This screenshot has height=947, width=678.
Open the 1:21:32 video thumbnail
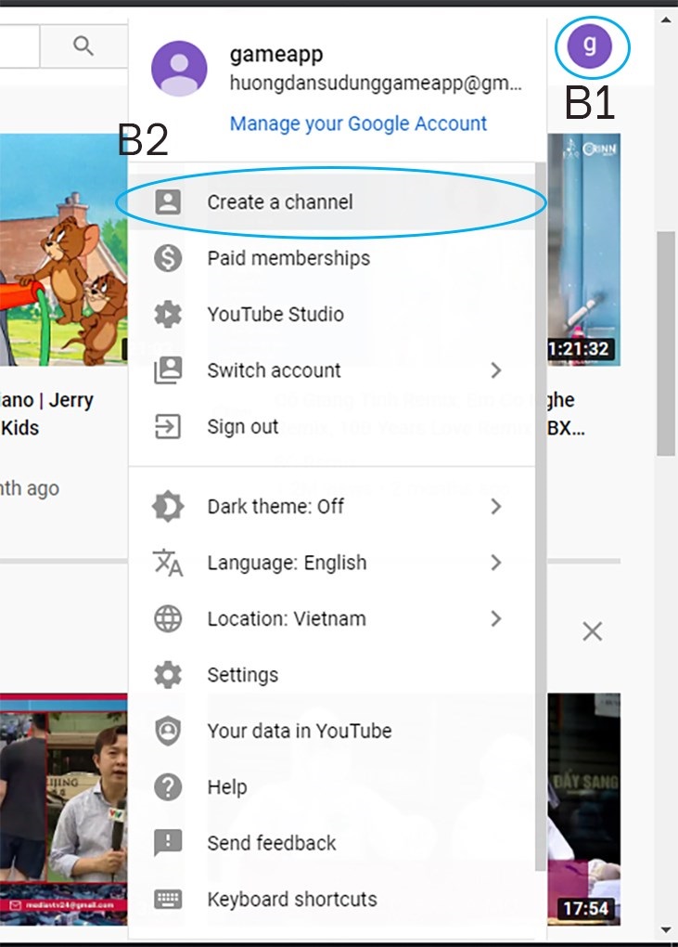point(584,250)
